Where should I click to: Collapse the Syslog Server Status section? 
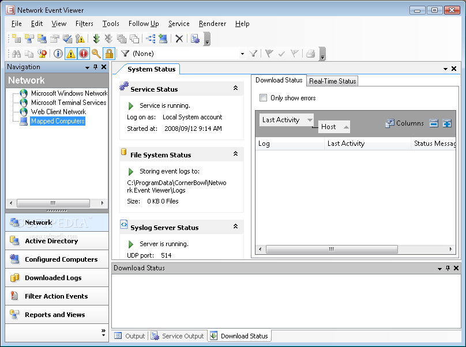coord(235,227)
